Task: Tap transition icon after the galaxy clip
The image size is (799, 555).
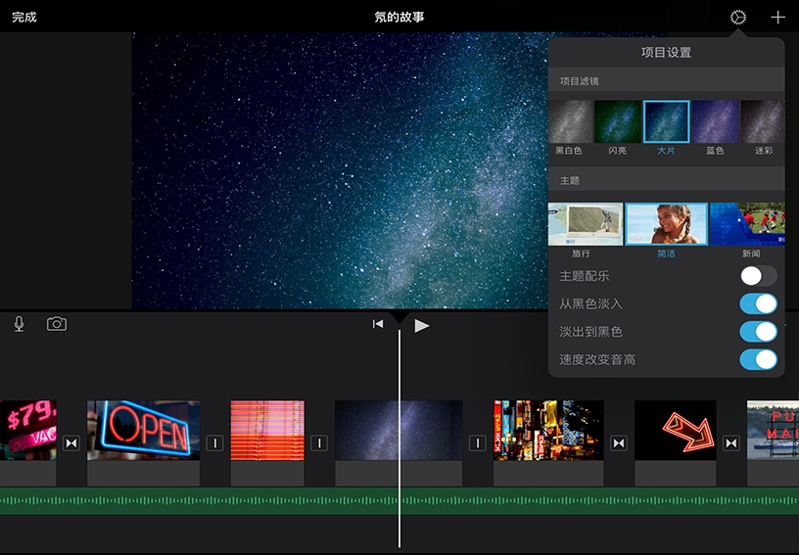Action: (x=477, y=443)
